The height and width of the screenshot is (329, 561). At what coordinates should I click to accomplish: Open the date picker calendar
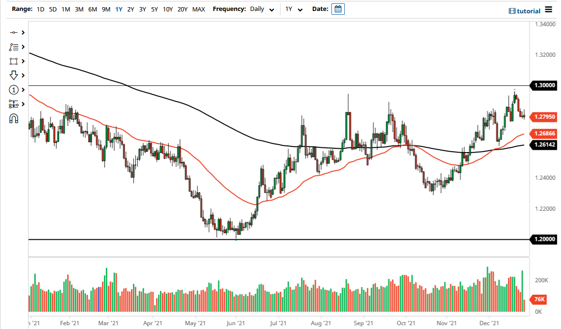click(338, 9)
